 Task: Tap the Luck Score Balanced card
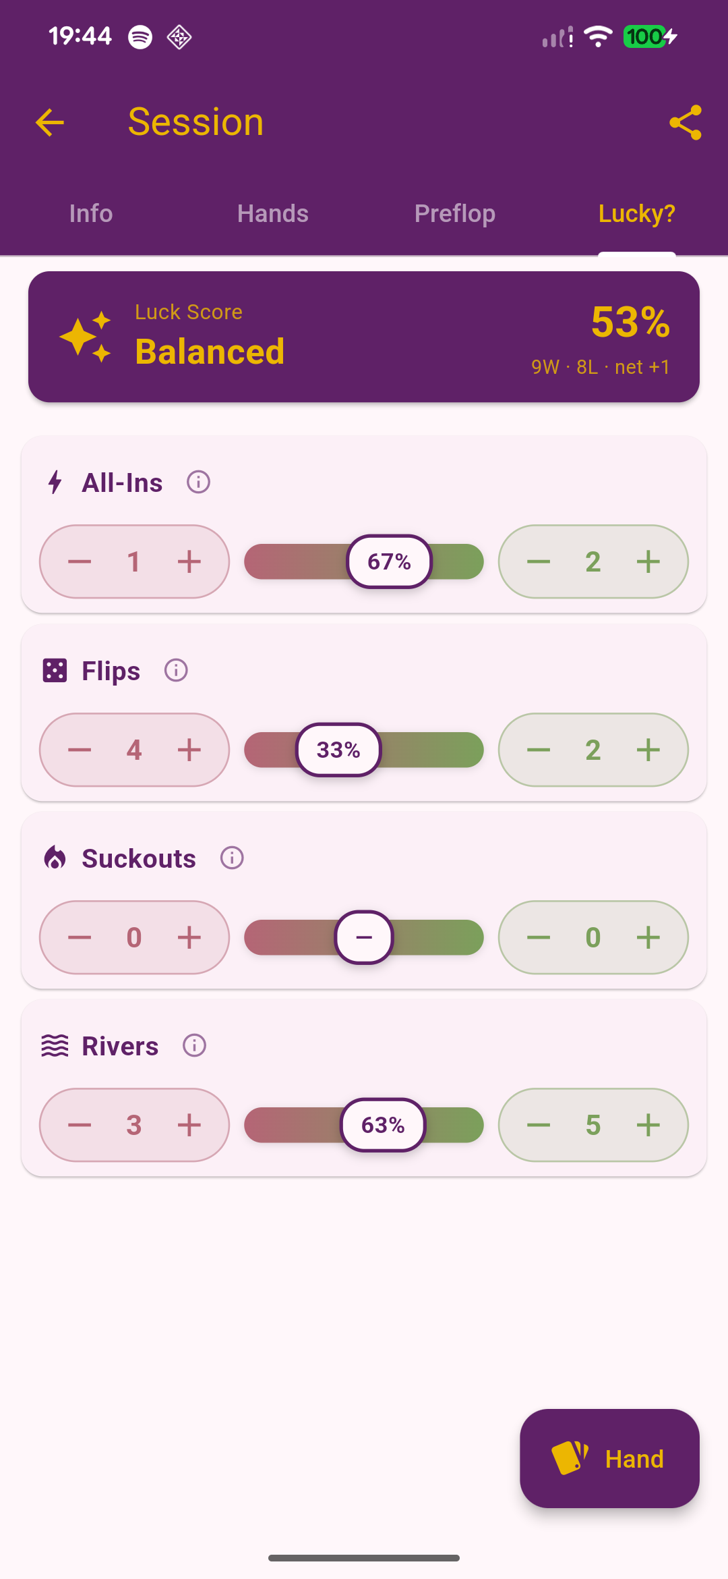click(x=364, y=337)
